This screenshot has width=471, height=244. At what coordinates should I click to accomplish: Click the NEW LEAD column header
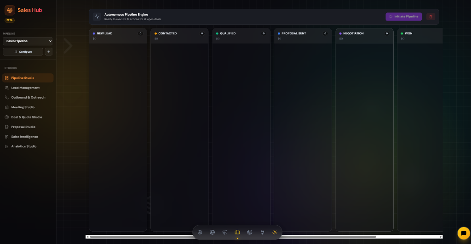pyautogui.click(x=118, y=36)
